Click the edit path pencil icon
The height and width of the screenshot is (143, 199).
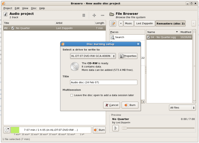(113, 23)
